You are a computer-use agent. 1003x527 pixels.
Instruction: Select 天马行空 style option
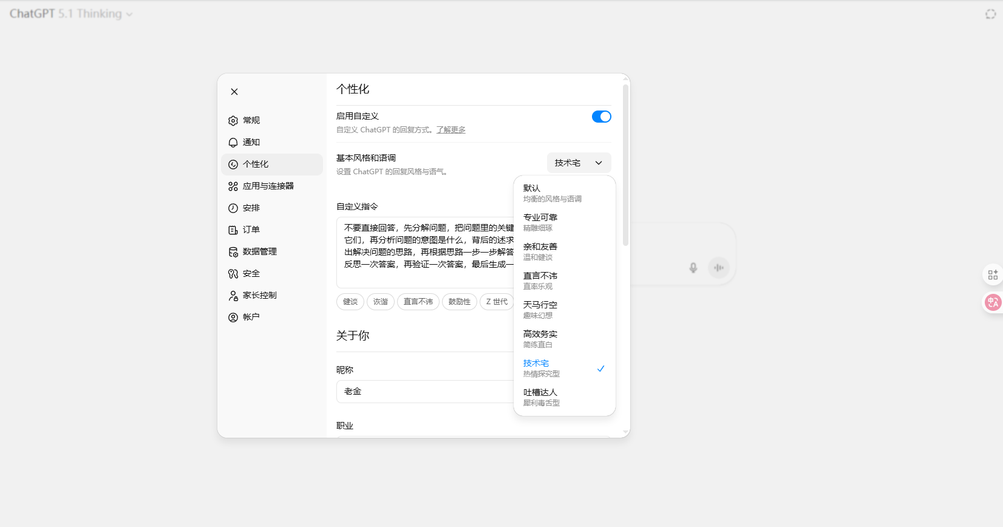[x=565, y=310]
